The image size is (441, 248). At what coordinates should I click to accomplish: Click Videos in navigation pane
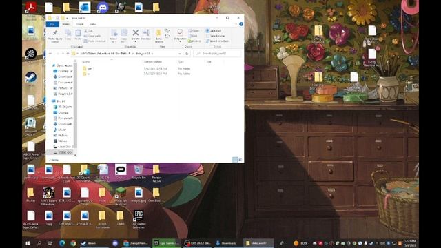[x=60, y=141]
